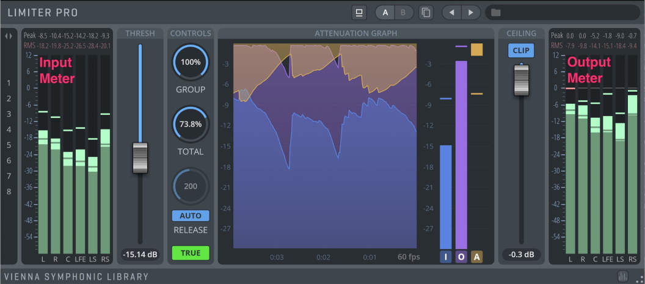Select channel number 4
The height and width of the screenshot is (284, 645).
point(9,129)
